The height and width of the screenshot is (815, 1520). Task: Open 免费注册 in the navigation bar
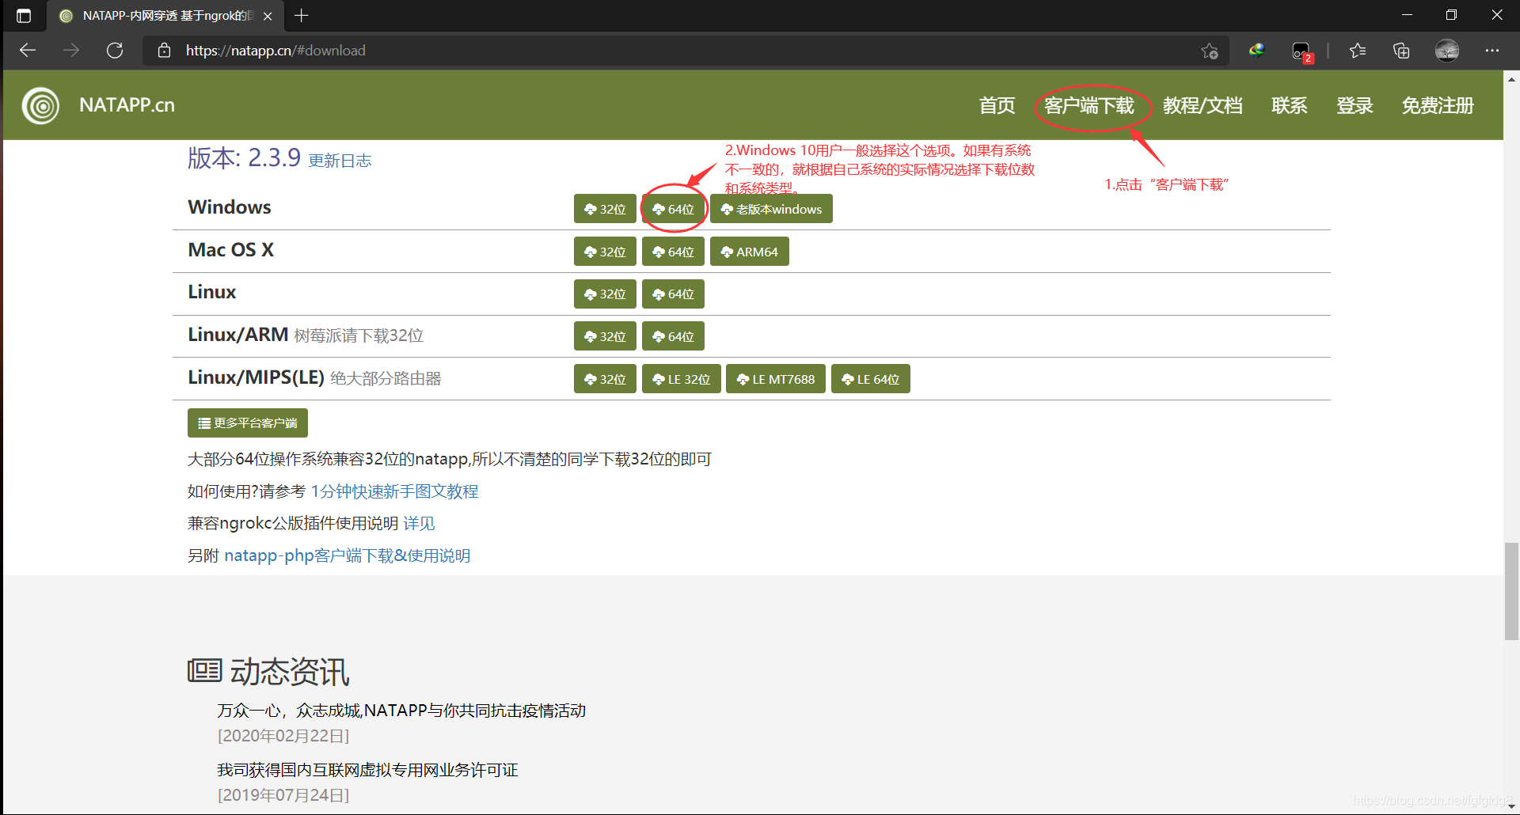(1438, 105)
